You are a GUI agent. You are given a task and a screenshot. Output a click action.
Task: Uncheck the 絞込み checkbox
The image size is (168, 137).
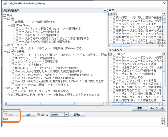(x=38, y=115)
